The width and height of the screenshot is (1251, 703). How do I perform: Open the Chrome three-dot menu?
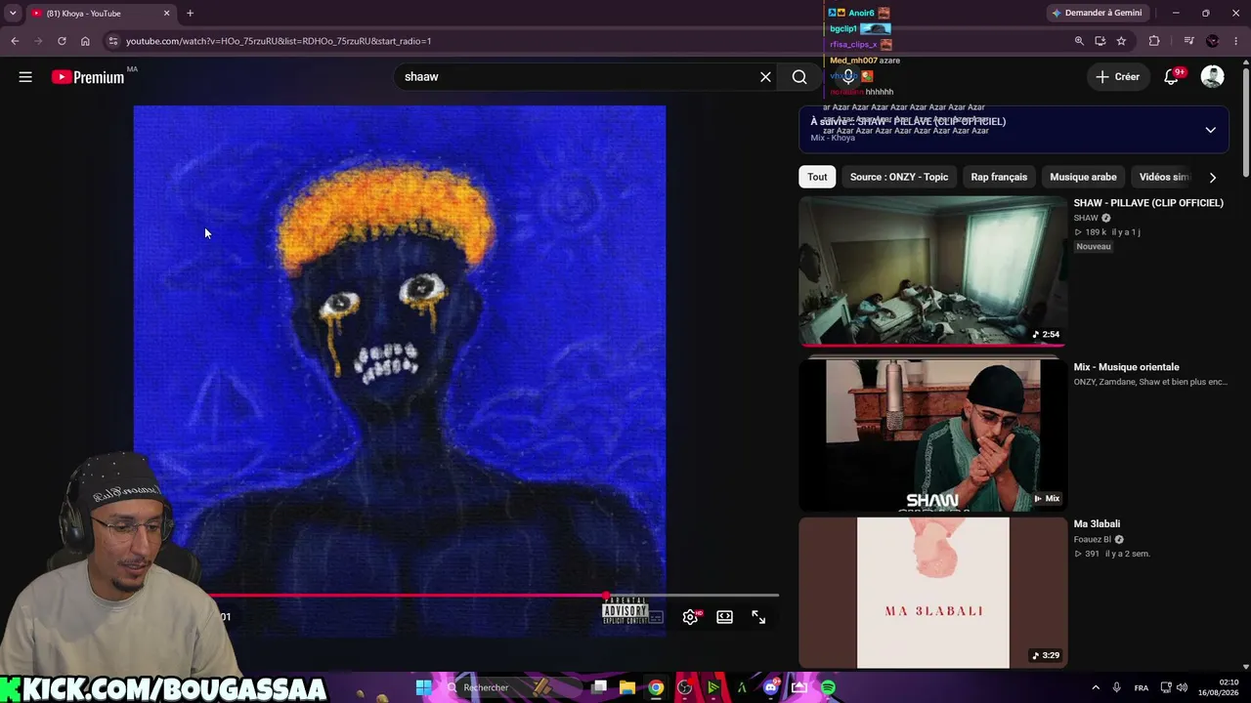(1236, 41)
